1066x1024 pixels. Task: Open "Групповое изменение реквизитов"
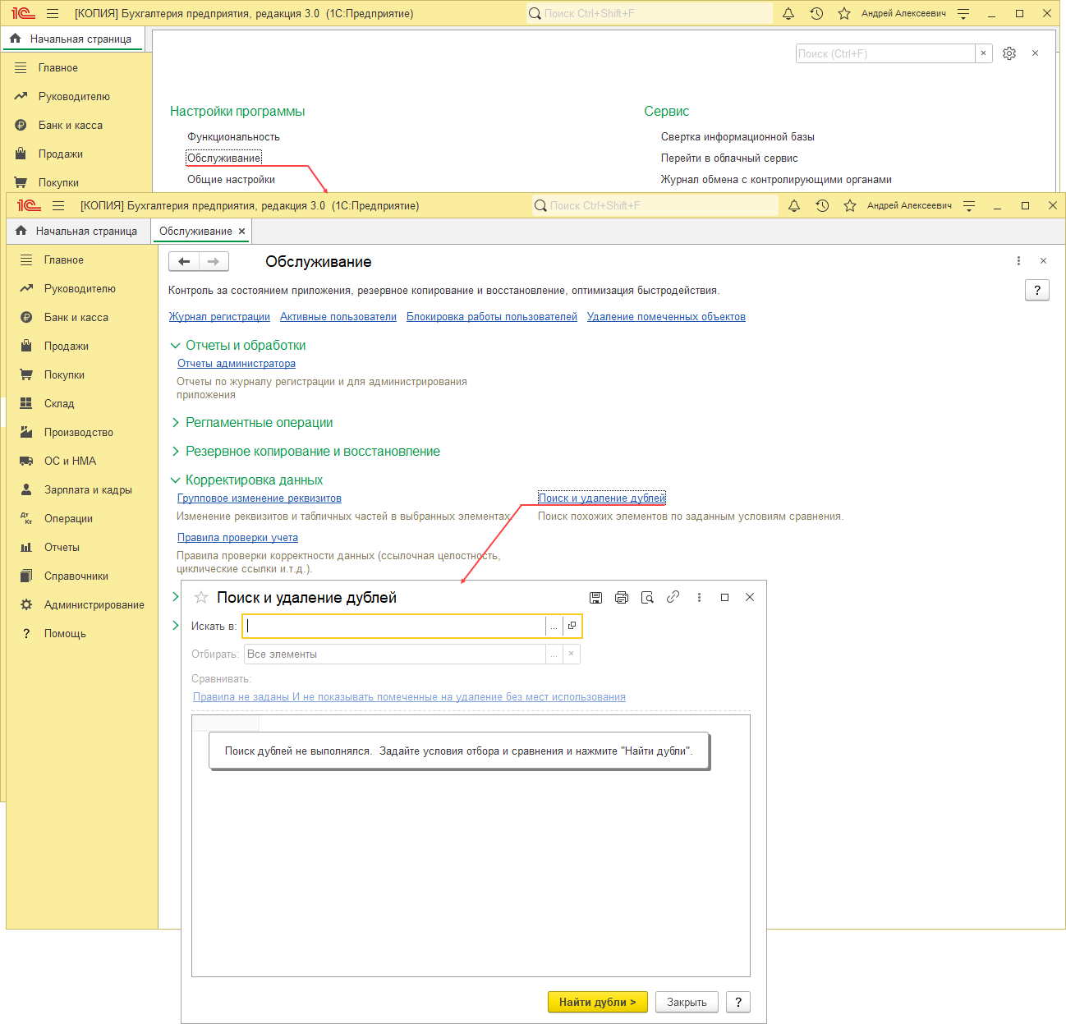260,498
